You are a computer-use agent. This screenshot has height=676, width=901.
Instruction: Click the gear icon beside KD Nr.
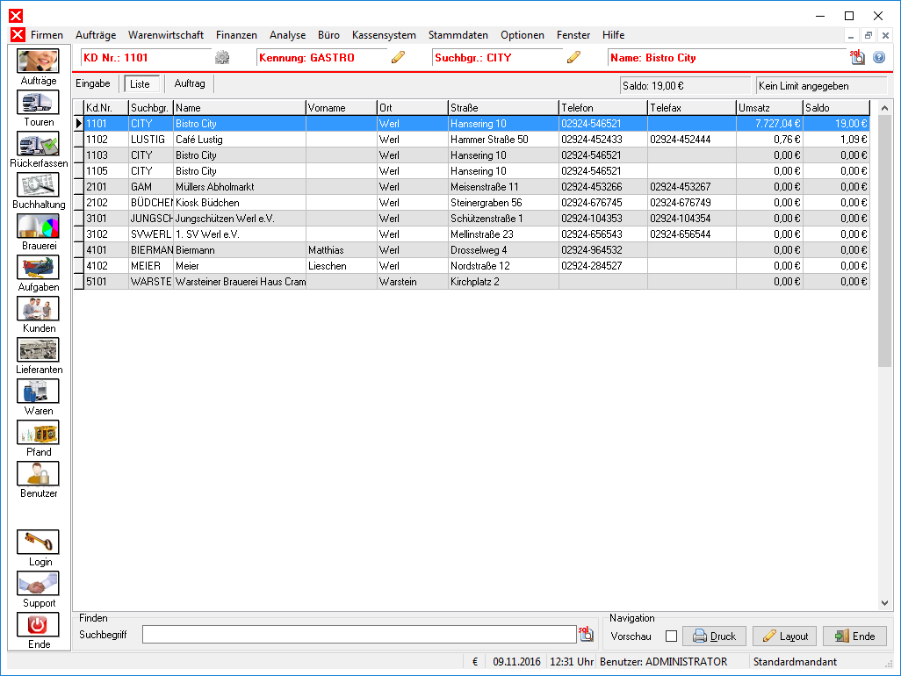[222, 57]
